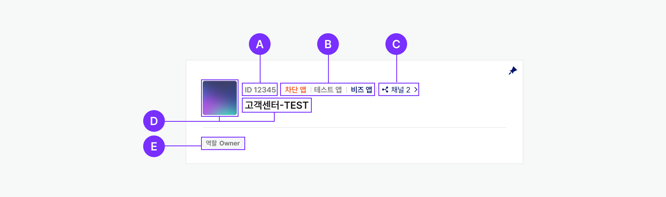Click the 역할 Owner role badge
This screenshot has width=666, height=197.
click(x=223, y=143)
